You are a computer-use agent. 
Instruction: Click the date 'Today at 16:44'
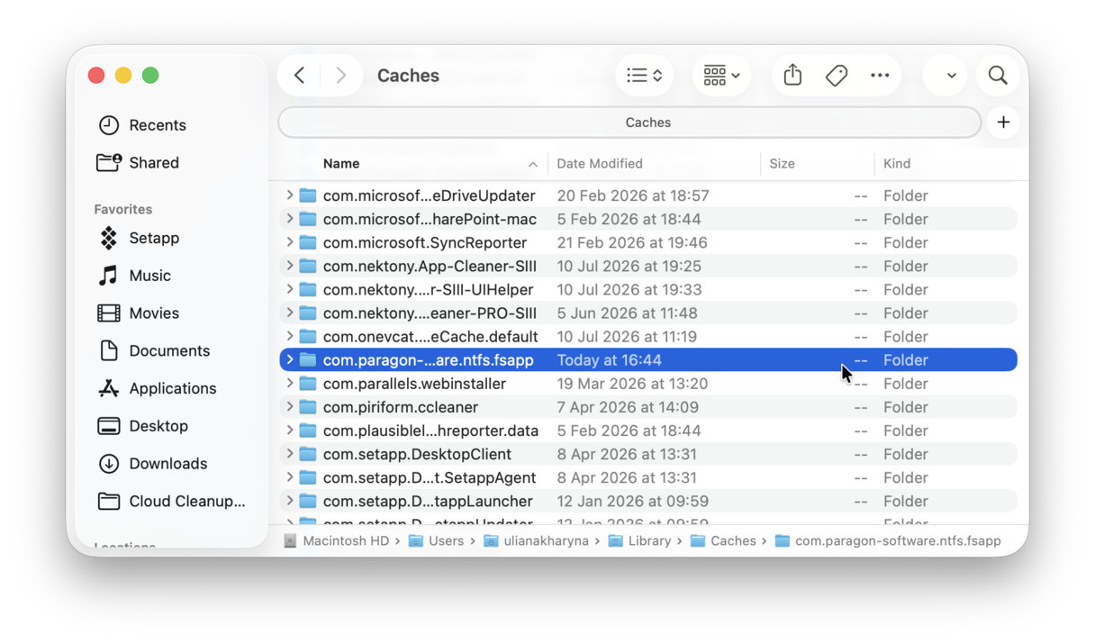609,360
